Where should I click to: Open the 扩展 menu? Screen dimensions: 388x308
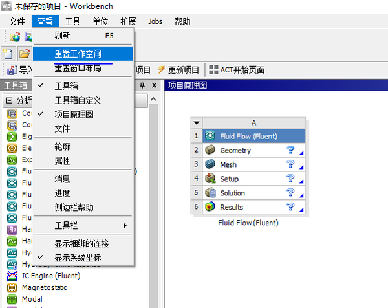tap(128, 21)
